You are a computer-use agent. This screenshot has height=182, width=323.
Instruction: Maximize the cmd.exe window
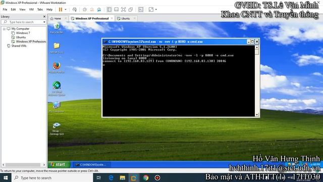coord(252,41)
